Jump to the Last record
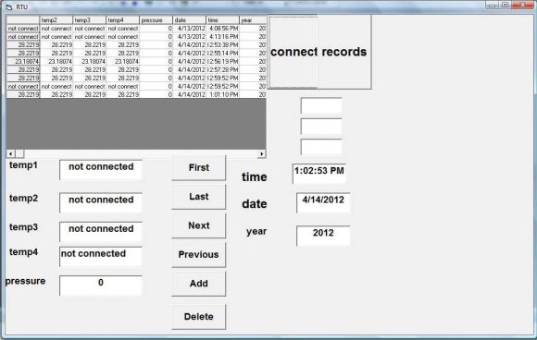This screenshot has width=537, height=340. click(199, 197)
